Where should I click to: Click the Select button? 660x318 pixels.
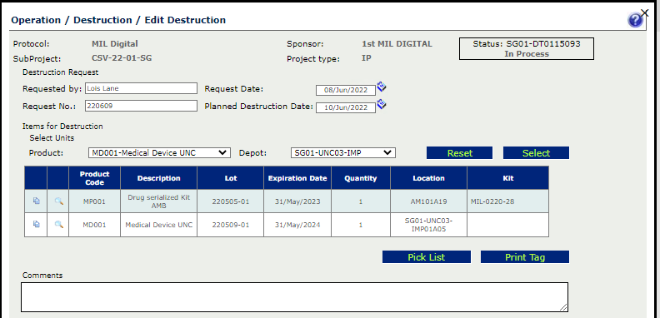coord(536,153)
